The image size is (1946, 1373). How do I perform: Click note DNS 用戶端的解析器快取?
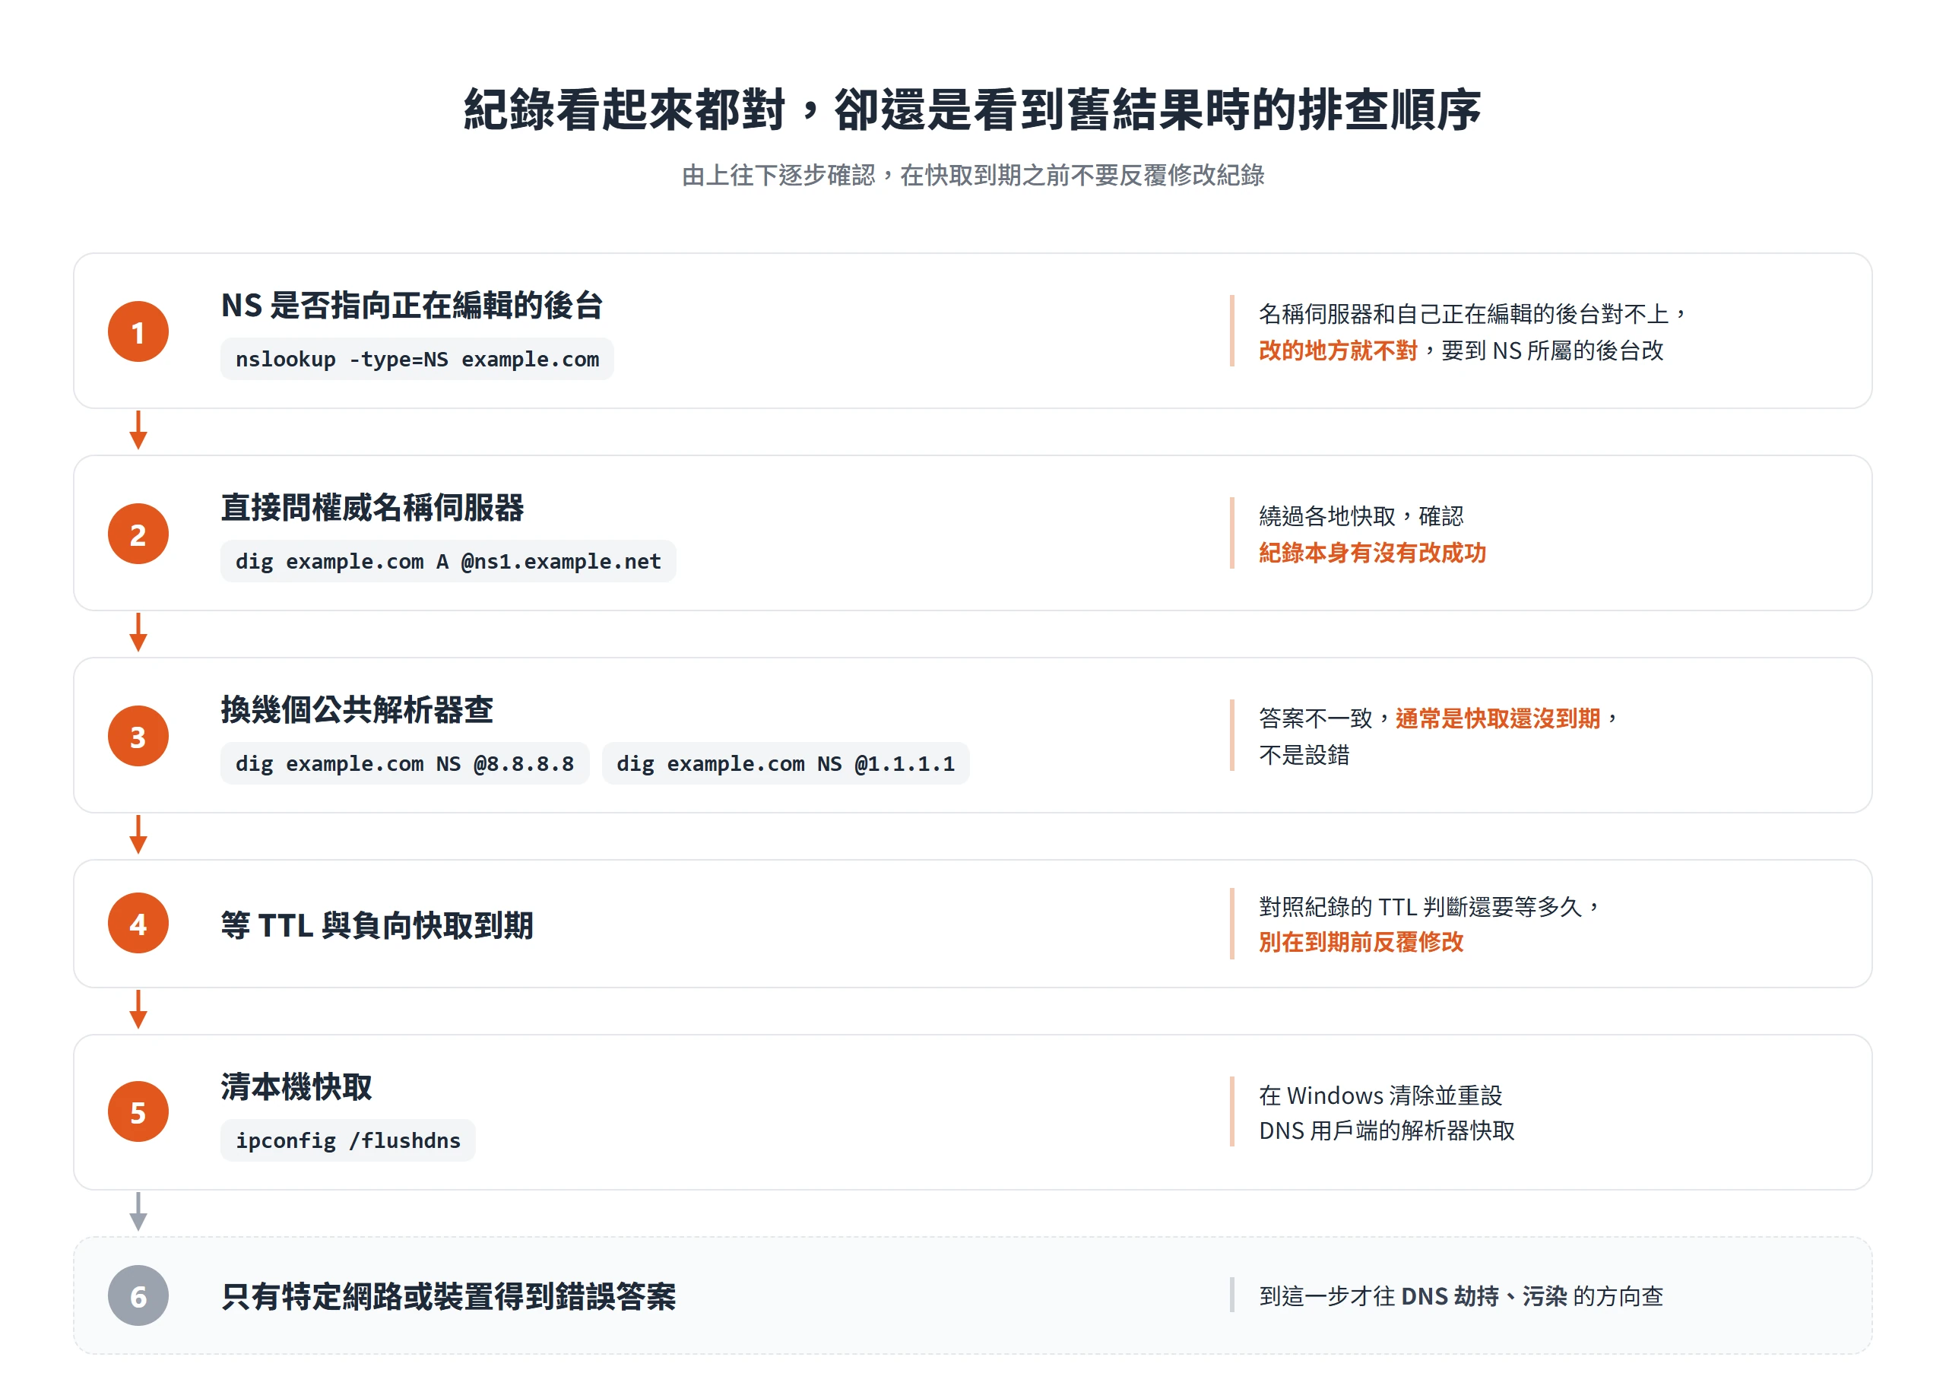[1387, 1130]
